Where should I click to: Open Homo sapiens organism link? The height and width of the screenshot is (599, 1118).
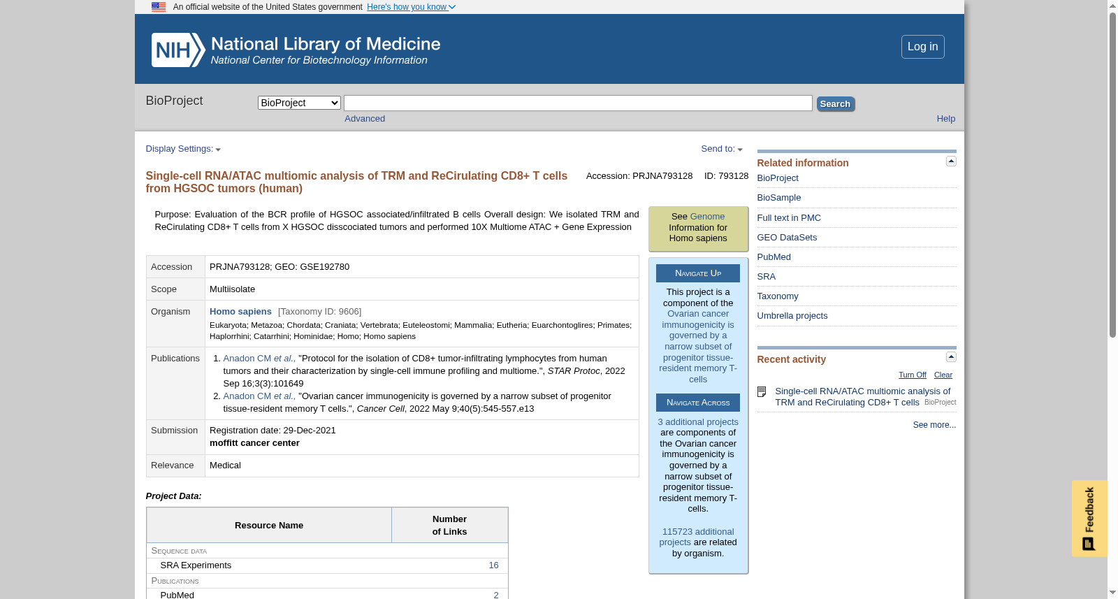pos(240,312)
